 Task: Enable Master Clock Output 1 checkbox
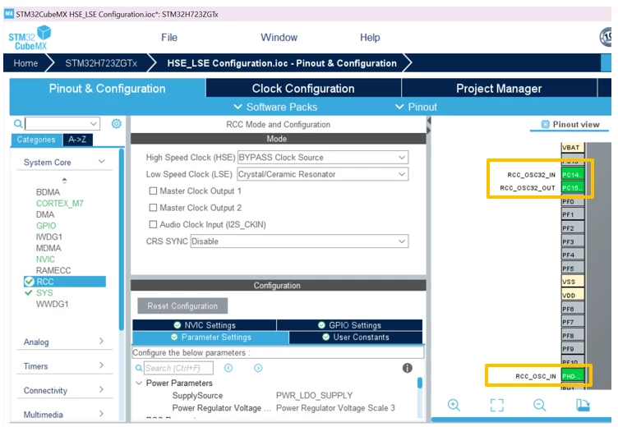[153, 191]
